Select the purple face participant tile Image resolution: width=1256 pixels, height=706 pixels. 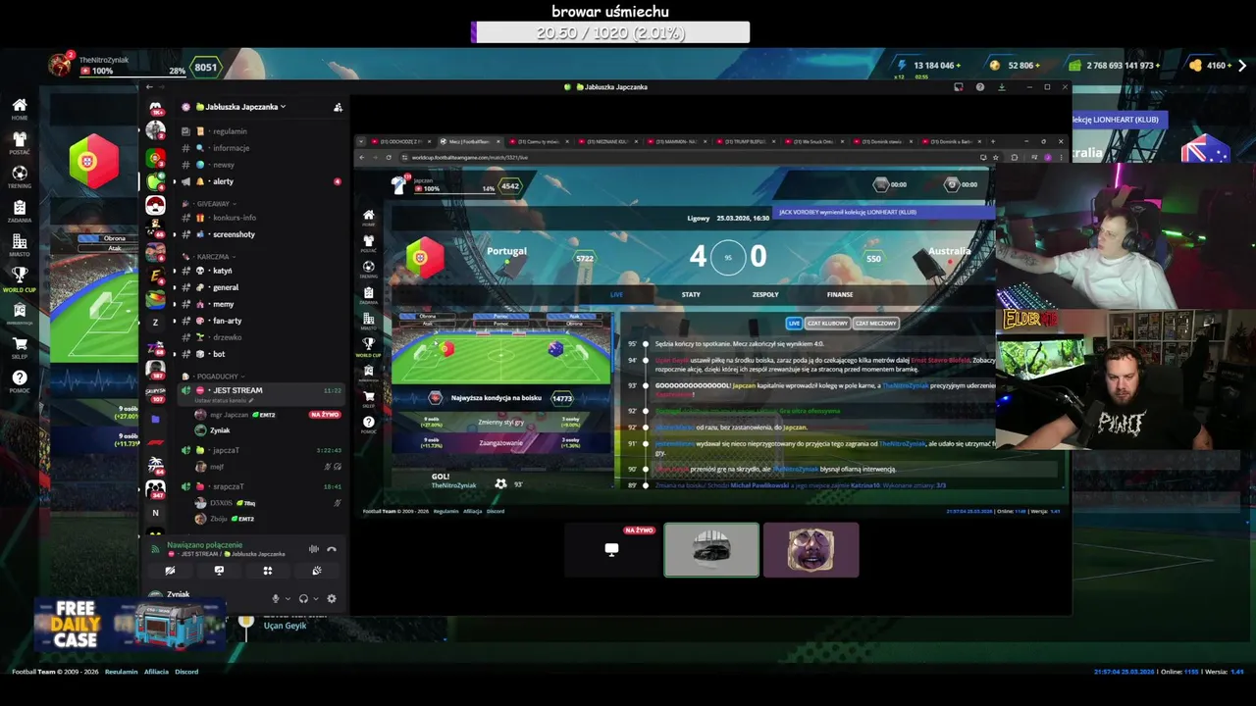coord(811,549)
